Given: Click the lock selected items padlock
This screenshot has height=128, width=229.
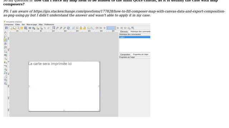Looking at the screenshot, I should [x=81, y=28].
